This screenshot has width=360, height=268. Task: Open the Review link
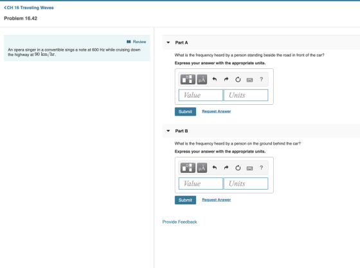point(136,42)
